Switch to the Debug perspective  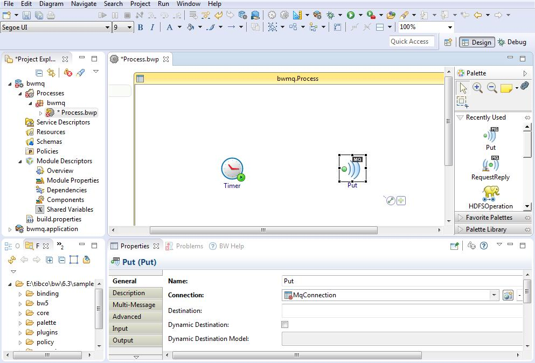tap(512, 42)
